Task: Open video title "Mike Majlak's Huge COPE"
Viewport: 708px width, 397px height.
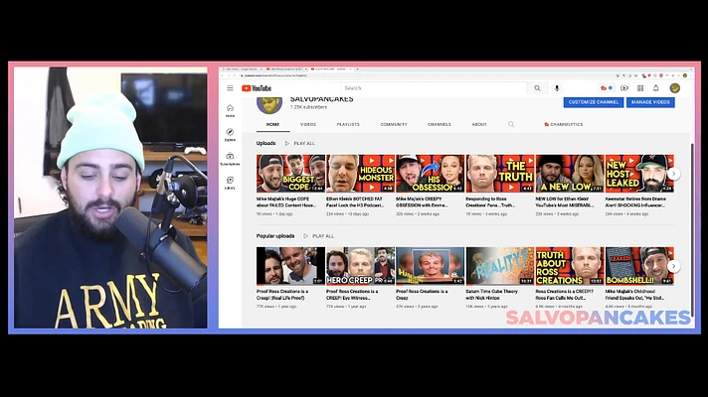Action: pos(286,201)
